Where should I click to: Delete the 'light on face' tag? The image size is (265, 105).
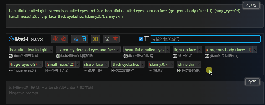pos(199,50)
